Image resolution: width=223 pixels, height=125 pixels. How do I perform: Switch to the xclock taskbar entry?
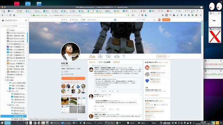click(x=131, y=123)
